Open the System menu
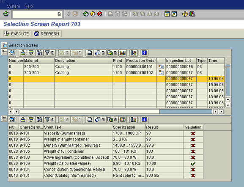Viewport: 244px width, 187px height. coord(14,6)
